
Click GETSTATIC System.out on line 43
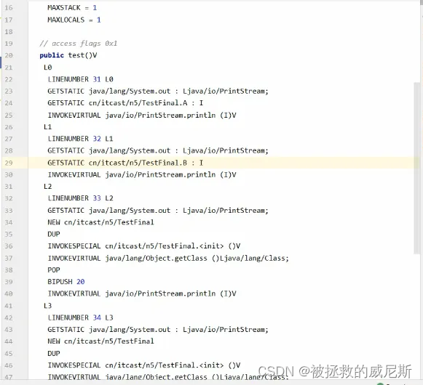158,329
